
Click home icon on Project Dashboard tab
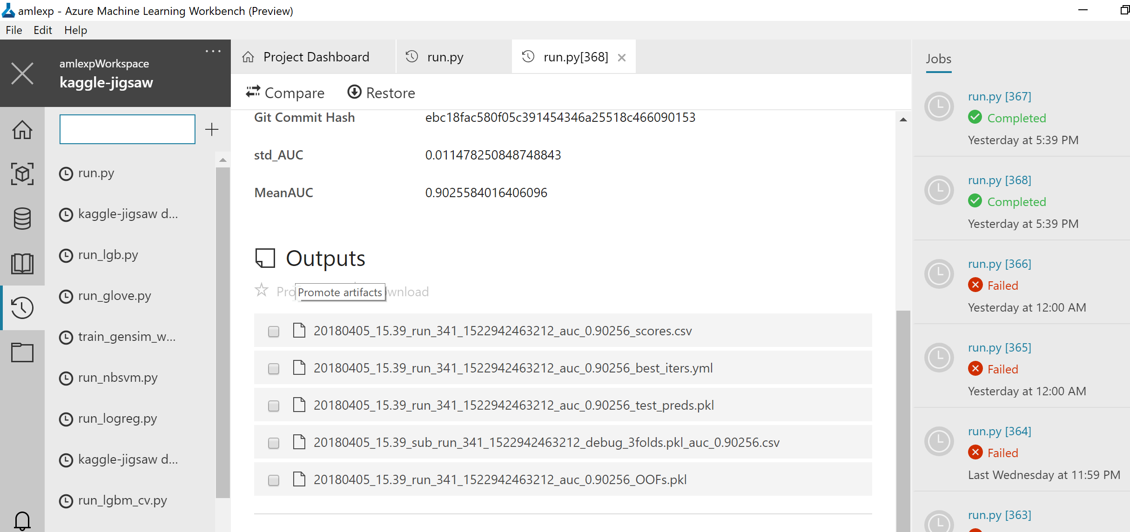[x=248, y=57]
